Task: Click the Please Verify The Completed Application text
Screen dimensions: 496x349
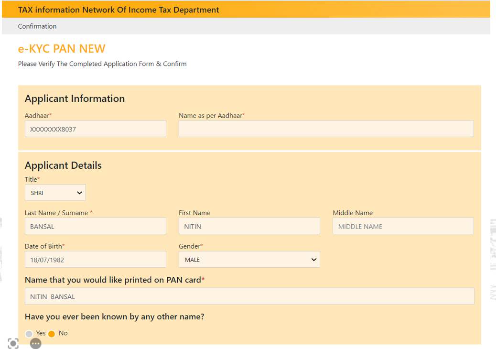Action: (x=102, y=64)
